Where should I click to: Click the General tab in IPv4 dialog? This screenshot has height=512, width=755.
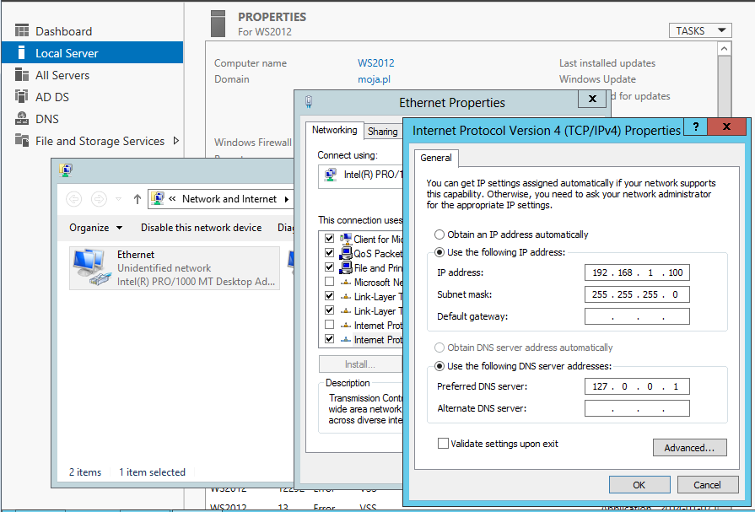(x=436, y=158)
